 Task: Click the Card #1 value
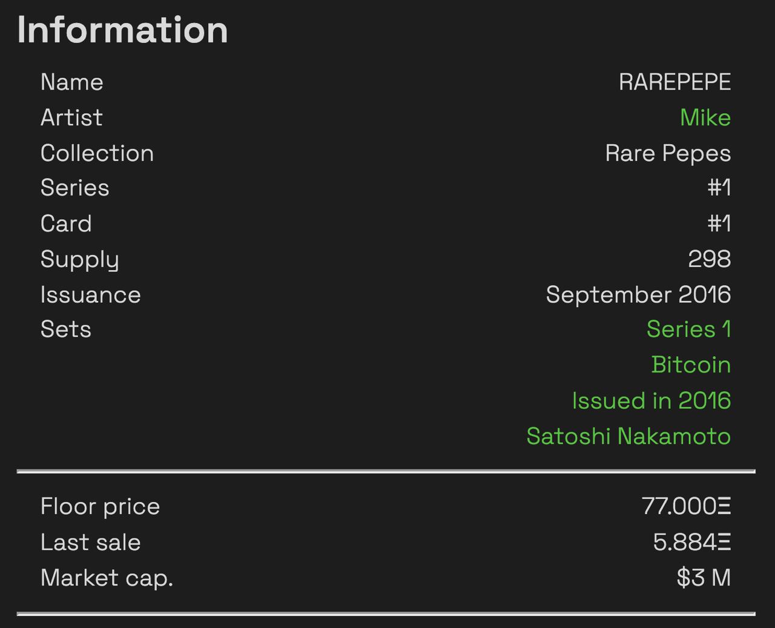coord(719,223)
